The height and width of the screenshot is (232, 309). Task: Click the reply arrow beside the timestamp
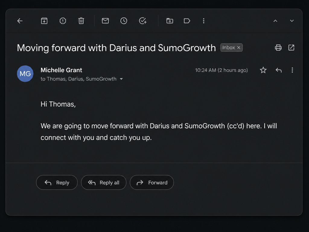coord(279,70)
